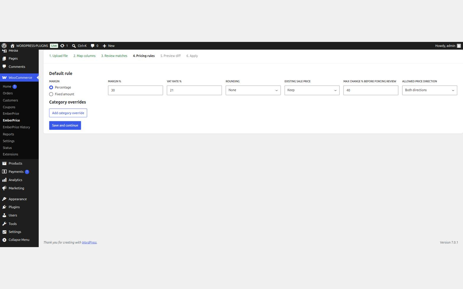This screenshot has height=289, width=463.
Task: Click the plus New icon
Action: tap(105, 46)
